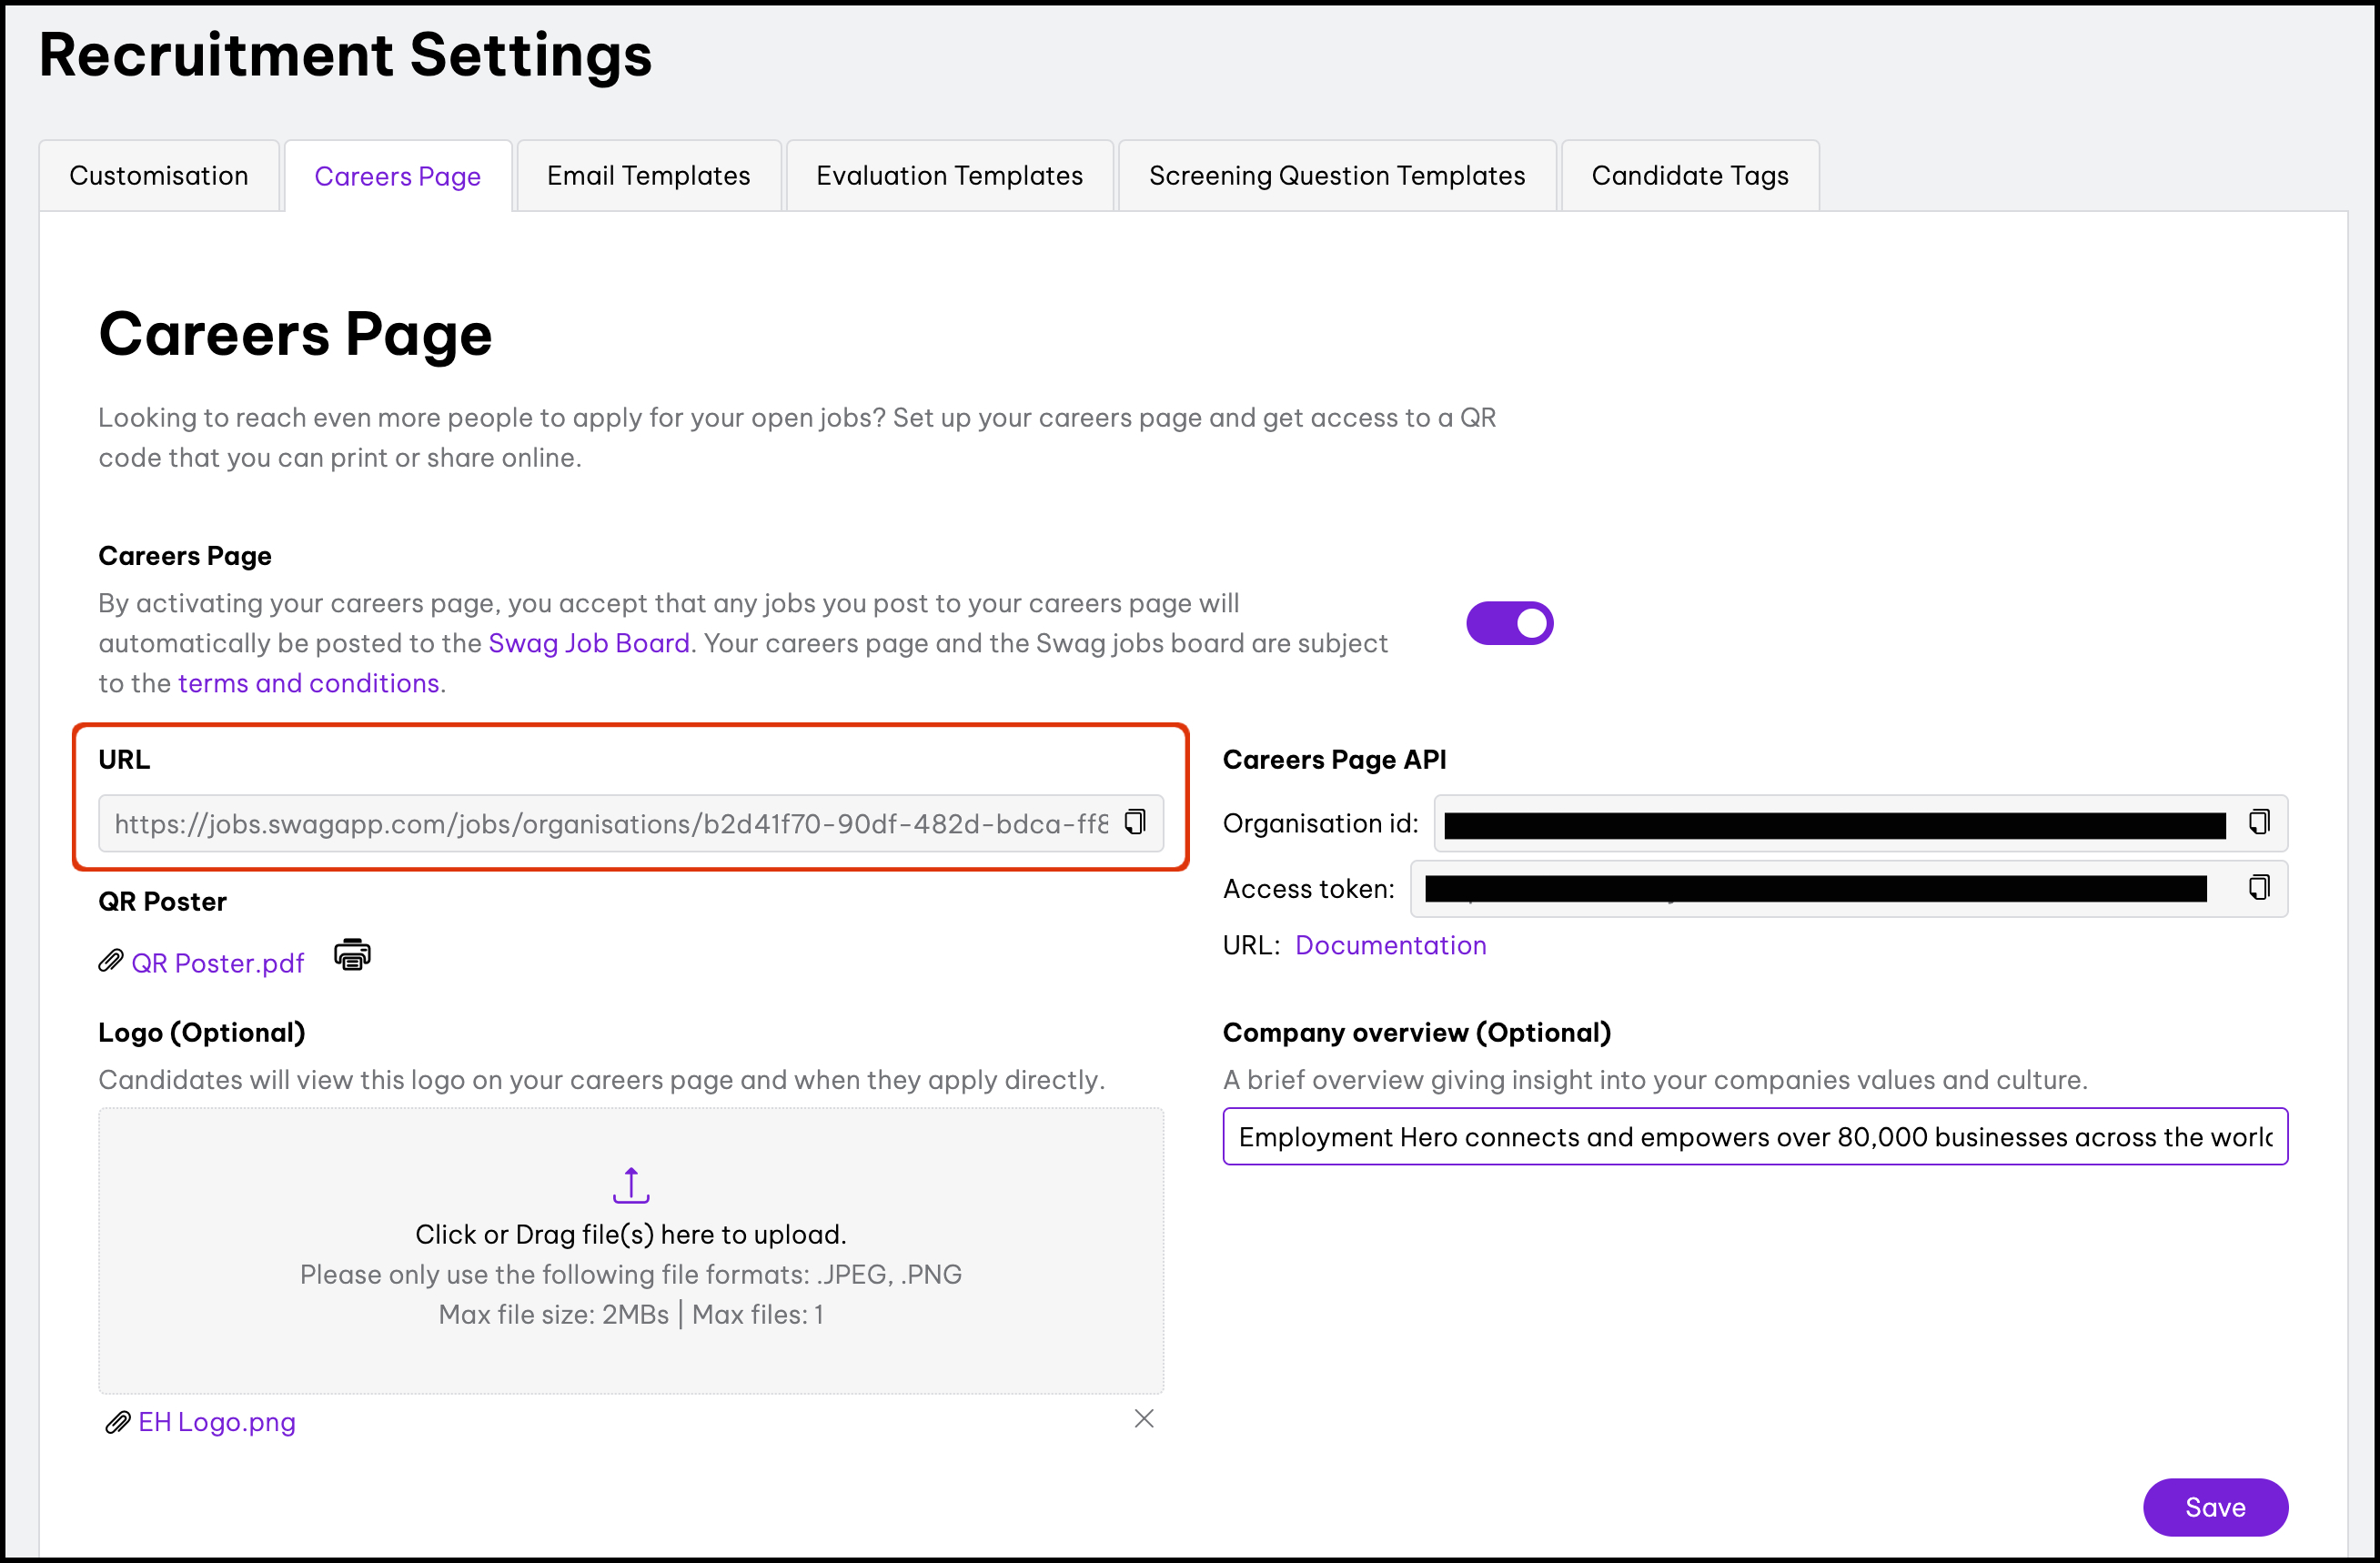Click paperclip icon beside QR Poster.pdf

pos(111,962)
